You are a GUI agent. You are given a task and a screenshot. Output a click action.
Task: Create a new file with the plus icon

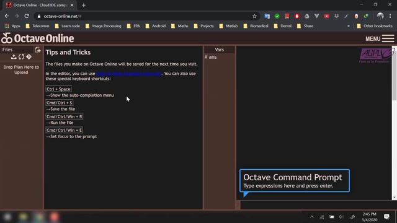(38, 50)
